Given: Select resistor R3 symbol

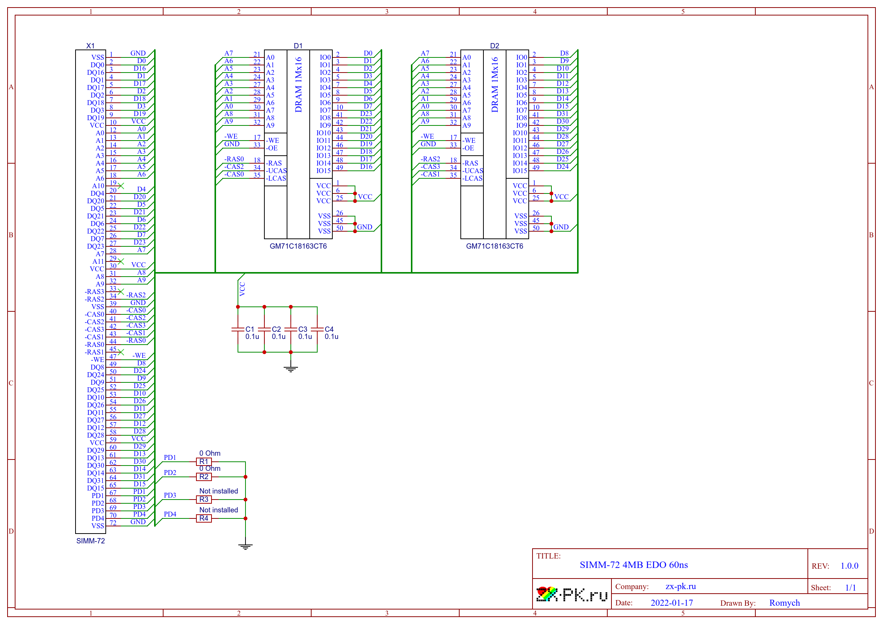Looking at the screenshot, I should [204, 500].
